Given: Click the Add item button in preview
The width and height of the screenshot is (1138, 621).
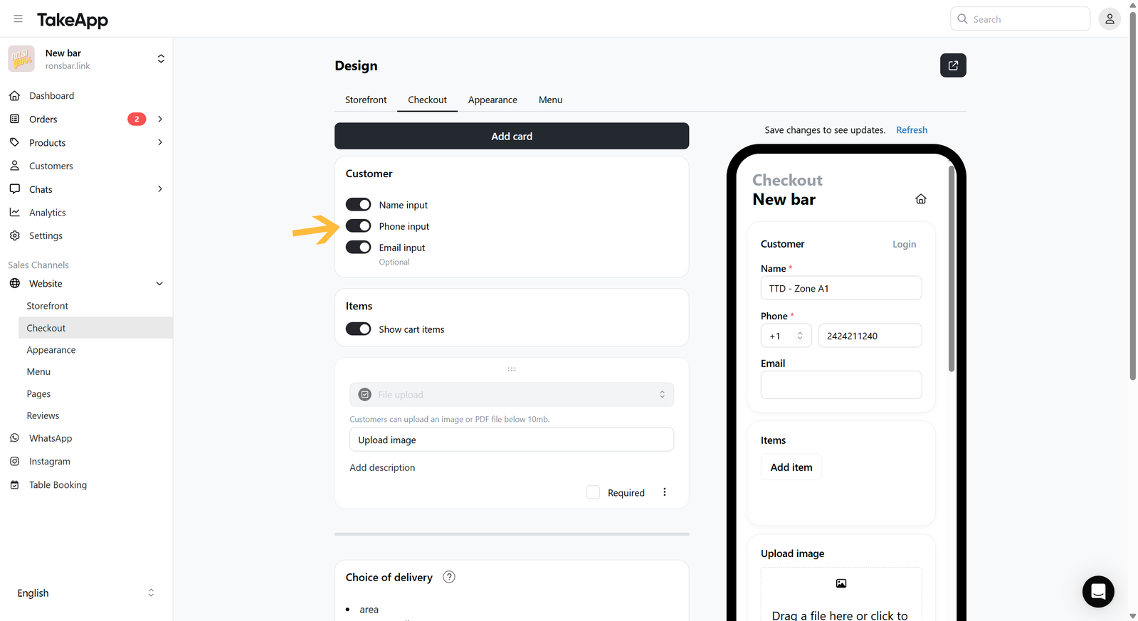Looking at the screenshot, I should click(x=791, y=467).
